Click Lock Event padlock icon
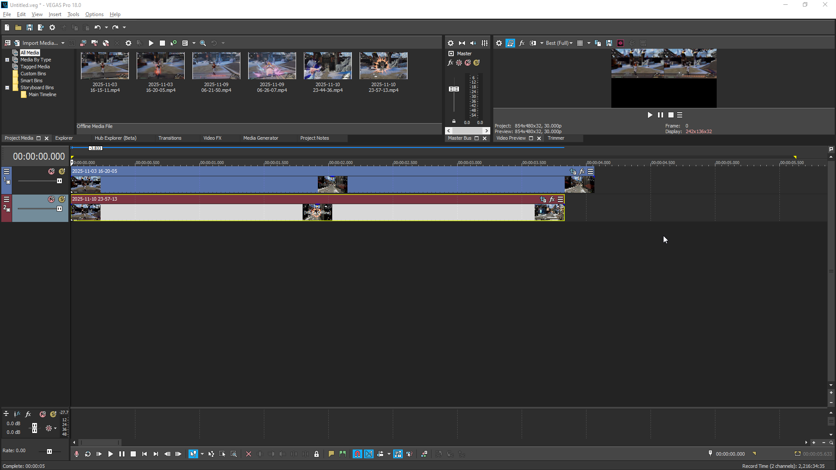Viewport: 836px width, 470px height. tap(317, 454)
